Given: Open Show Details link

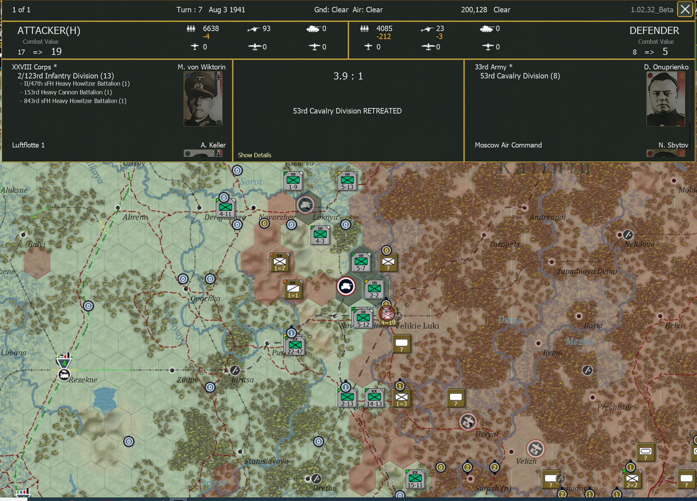Looking at the screenshot, I should 255,155.
